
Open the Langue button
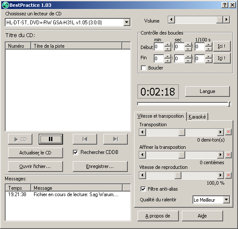207,91
